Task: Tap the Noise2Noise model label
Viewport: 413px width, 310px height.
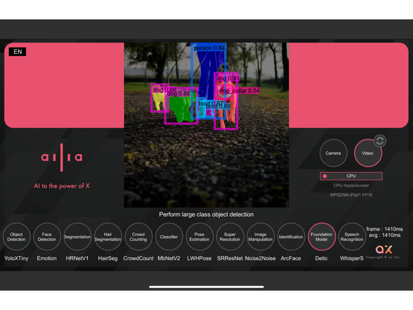Action: [x=260, y=259]
